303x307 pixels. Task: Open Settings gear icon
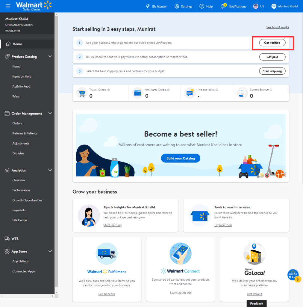tap(177, 6)
